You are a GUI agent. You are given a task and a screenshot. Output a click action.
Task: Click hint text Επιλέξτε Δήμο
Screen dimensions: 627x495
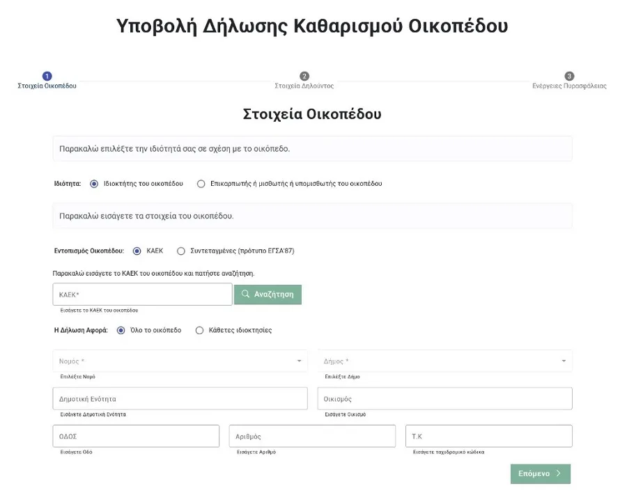(342, 377)
